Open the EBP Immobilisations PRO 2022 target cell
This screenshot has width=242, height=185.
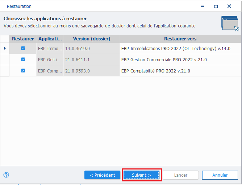click(180, 48)
